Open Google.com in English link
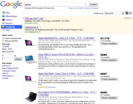Screen dimensions: 133x104 click(x=76, y=8)
